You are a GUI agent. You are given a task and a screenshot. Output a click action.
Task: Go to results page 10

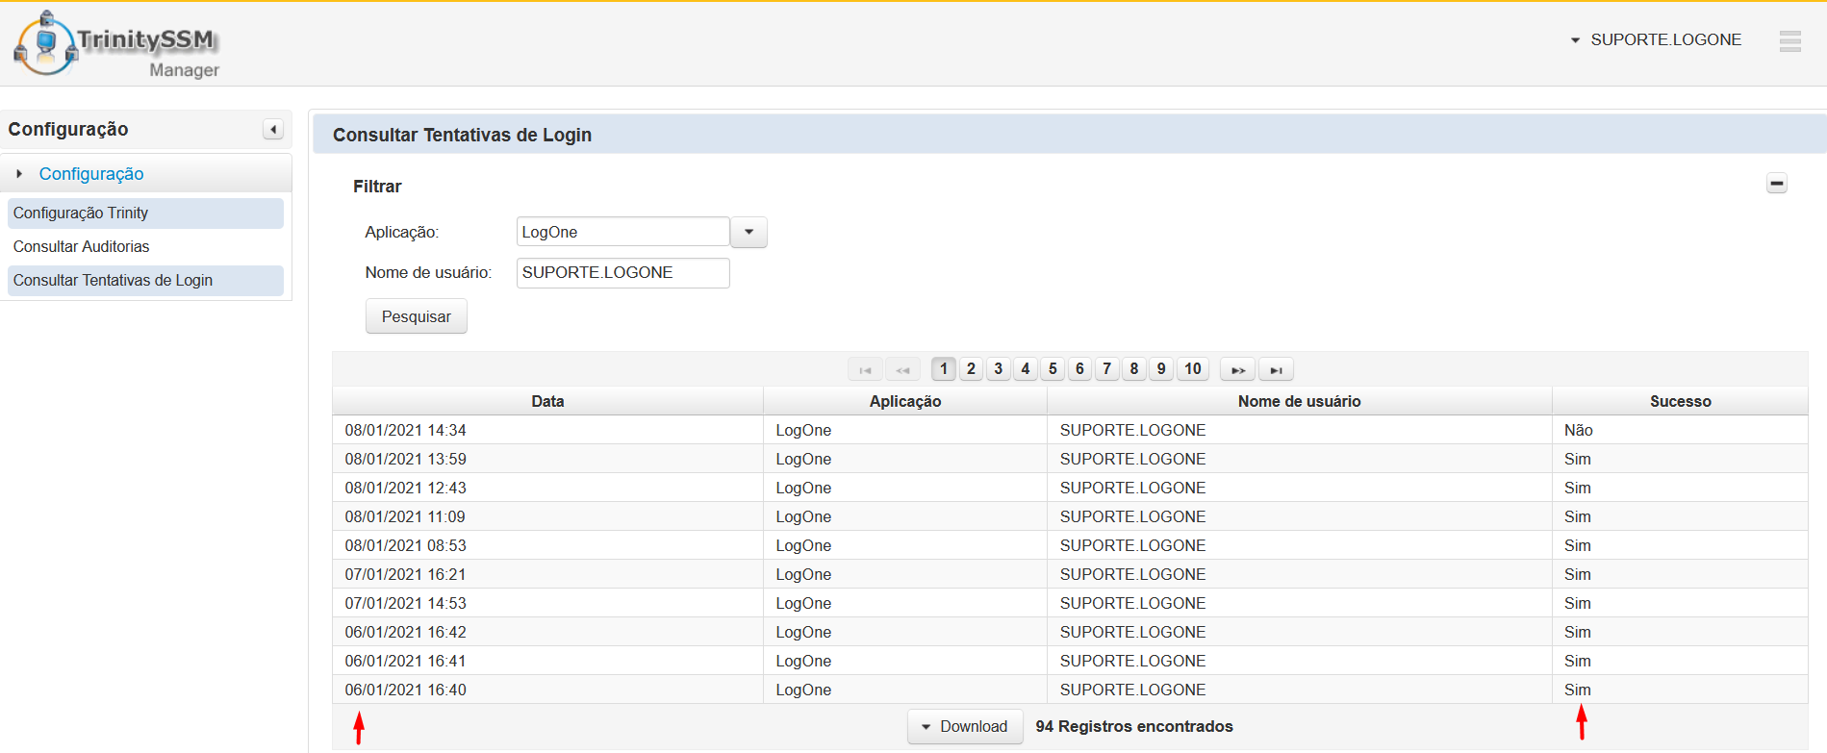click(x=1192, y=369)
